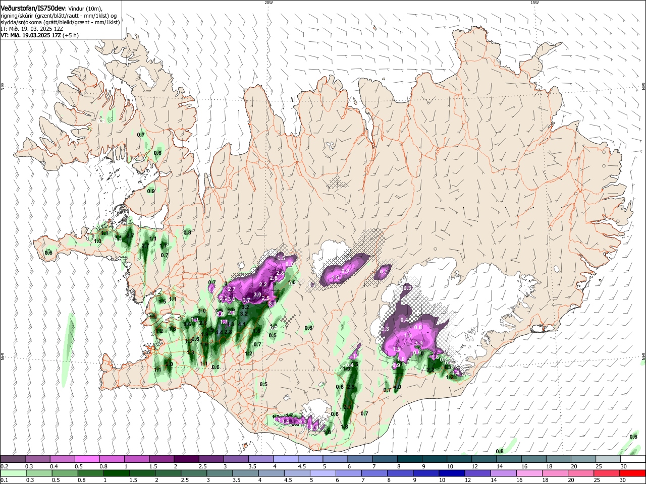This screenshot has width=646, height=484.
Task: Click the 4.4 precipitation value on map
Action: tap(219, 332)
